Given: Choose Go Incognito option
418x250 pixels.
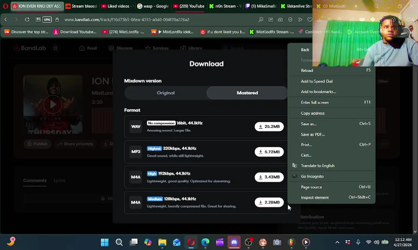Looking at the screenshot, I should coord(331,176).
